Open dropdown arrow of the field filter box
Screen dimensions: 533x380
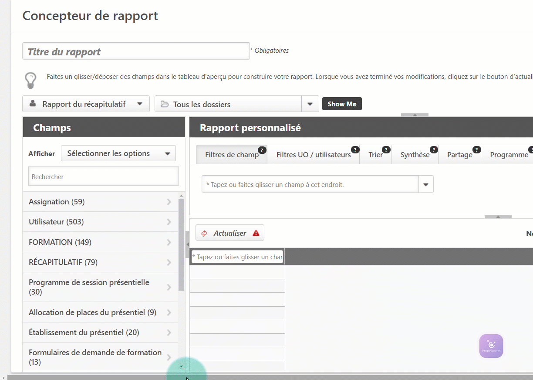pyautogui.click(x=426, y=184)
